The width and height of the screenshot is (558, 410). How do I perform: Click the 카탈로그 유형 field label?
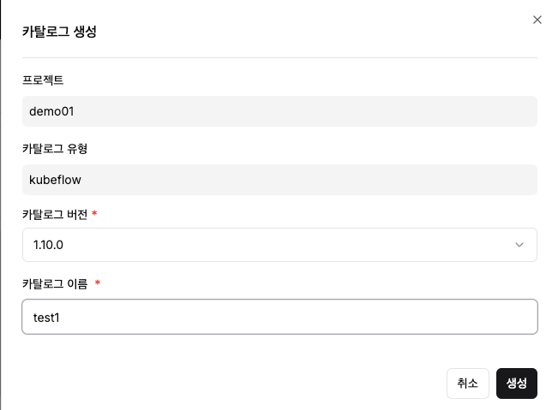55,149
